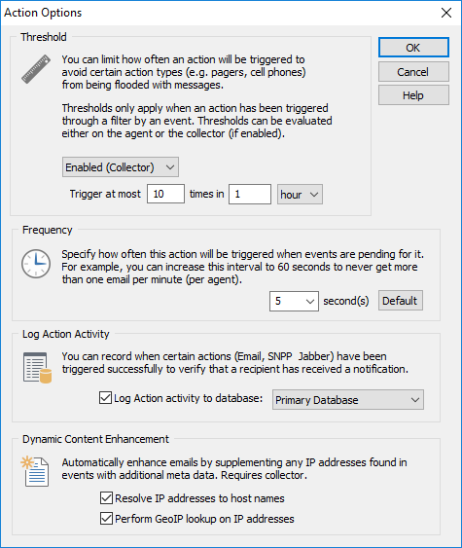Expand the frequency seconds combo box
Image resolution: width=462 pixels, height=548 pixels.
click(294, 301)
